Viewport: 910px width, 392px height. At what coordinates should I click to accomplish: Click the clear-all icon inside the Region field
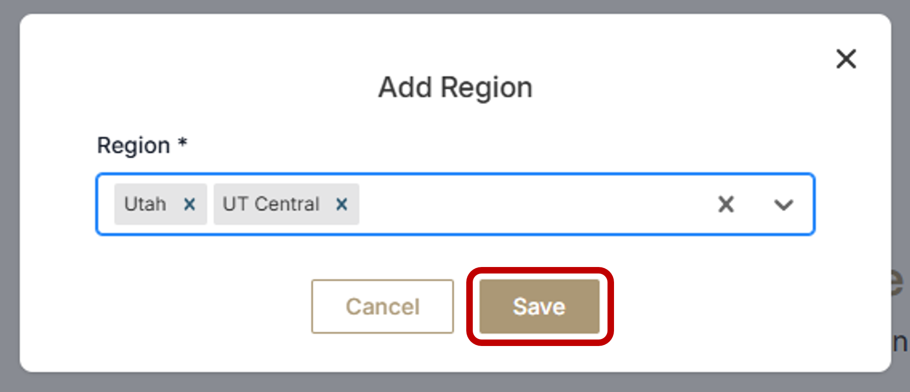point(725,204)
